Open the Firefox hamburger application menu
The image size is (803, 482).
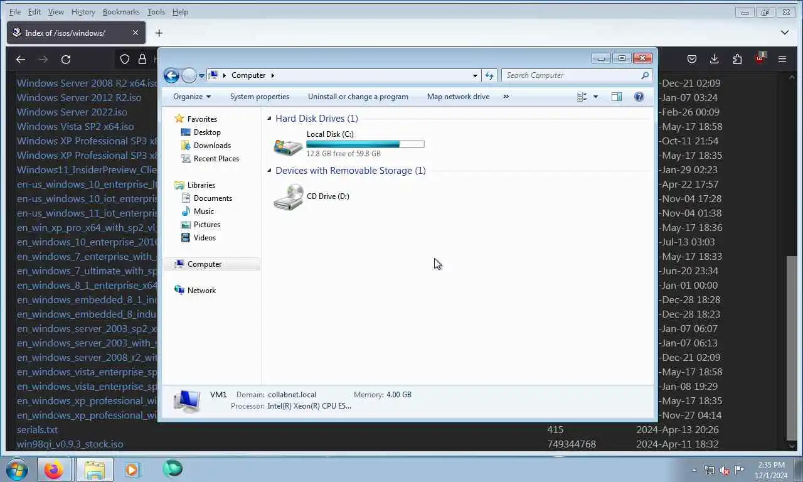click(782, 59)
